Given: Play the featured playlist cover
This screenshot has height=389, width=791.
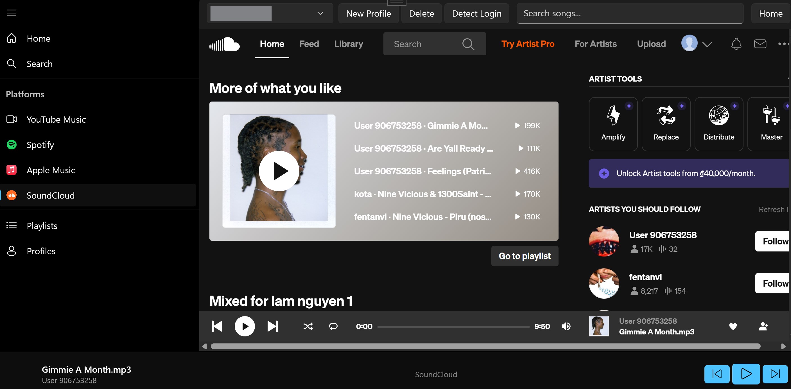Looking at the screenshot, I should tap(279, 171).
